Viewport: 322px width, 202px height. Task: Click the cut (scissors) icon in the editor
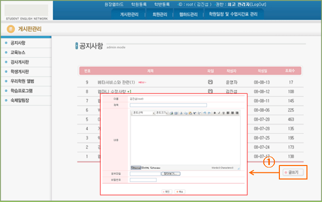(x=182, y=113)
